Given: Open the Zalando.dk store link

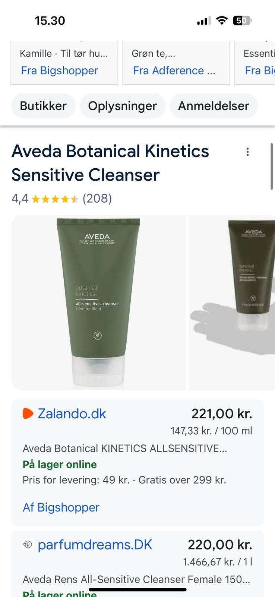Looking at the screenshot, I should 72,413.
